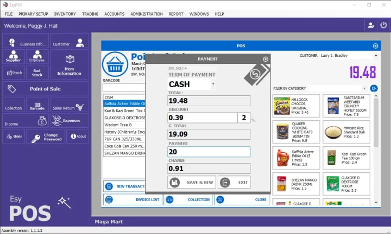The image size is (391, 234).
Task: Open the REPORT menu
Action: pos(176,14)
